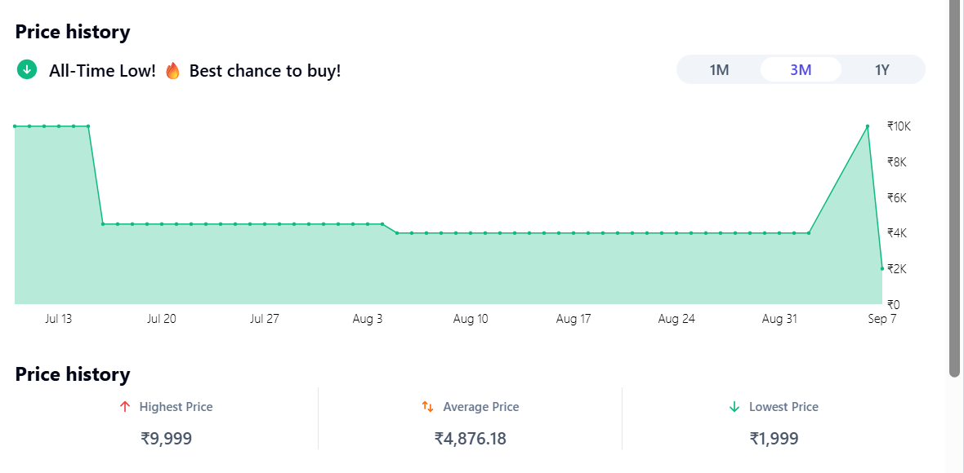The image size is (964, 473).
Task: Click the page vertical scrollbar thumb
Action: click(955, 188)
